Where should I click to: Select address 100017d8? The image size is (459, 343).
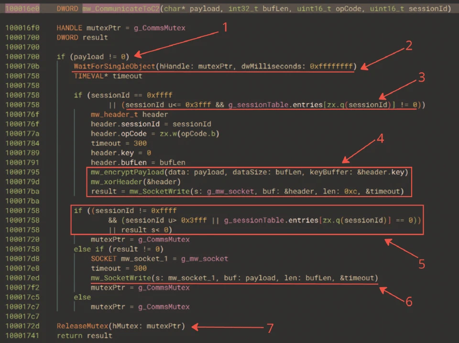coord(22,259)
